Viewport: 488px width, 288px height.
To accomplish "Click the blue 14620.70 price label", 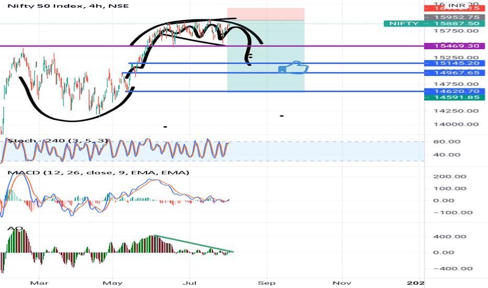I will [454, 91].
